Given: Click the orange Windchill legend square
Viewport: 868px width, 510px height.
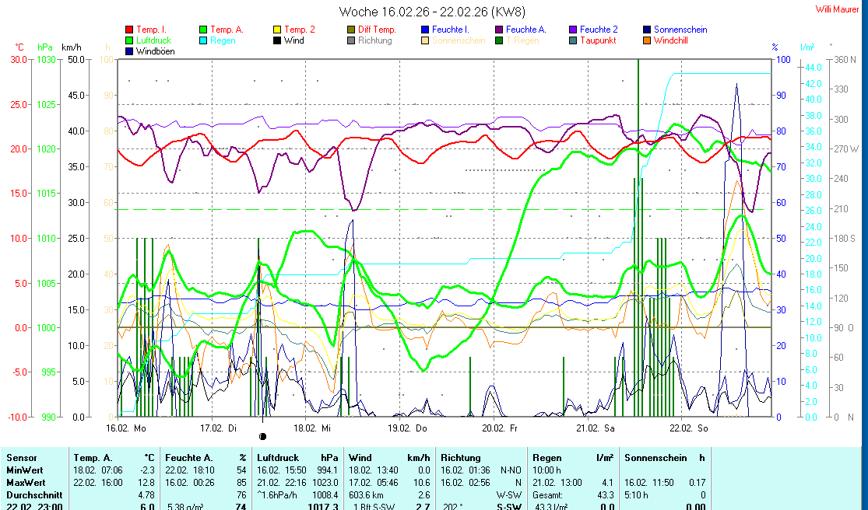Looking at the screenshot, I should coord(647,40).
